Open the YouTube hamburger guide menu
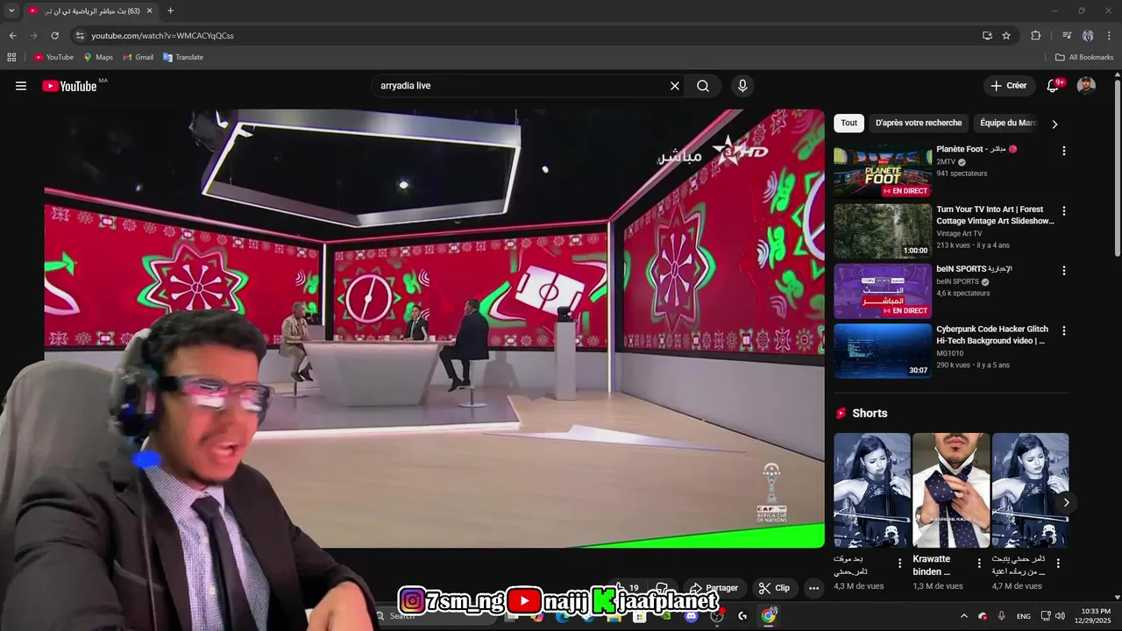 click(x=21, y=86)
